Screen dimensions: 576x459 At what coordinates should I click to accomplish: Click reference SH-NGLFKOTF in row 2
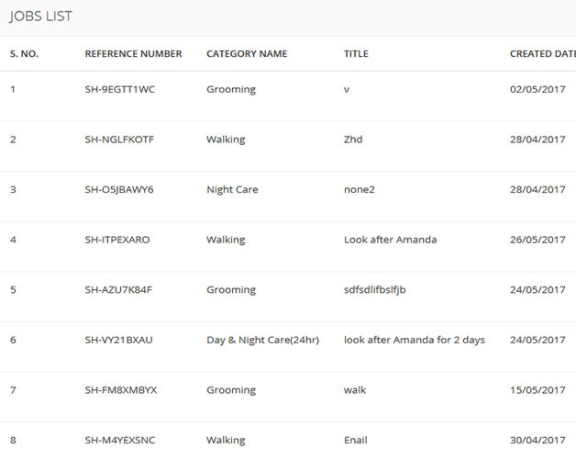tap(120, 140)
